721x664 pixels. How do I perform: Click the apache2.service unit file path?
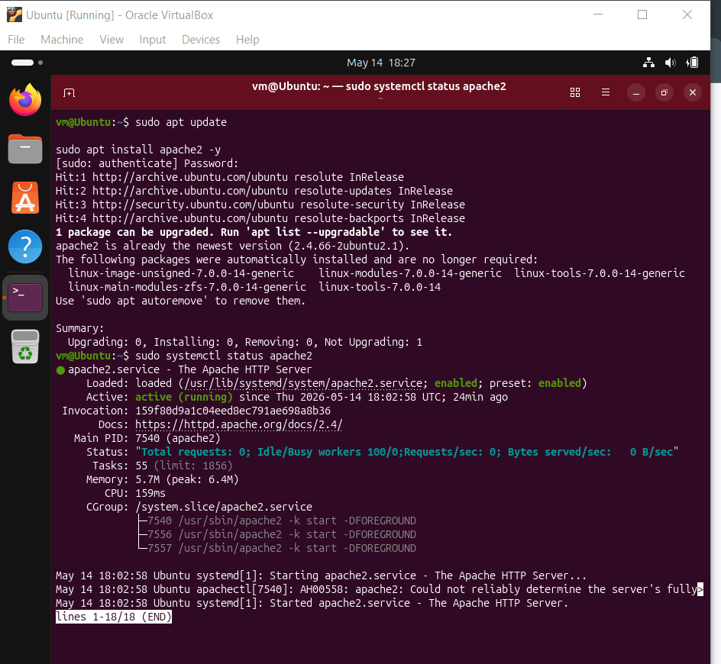303,383
